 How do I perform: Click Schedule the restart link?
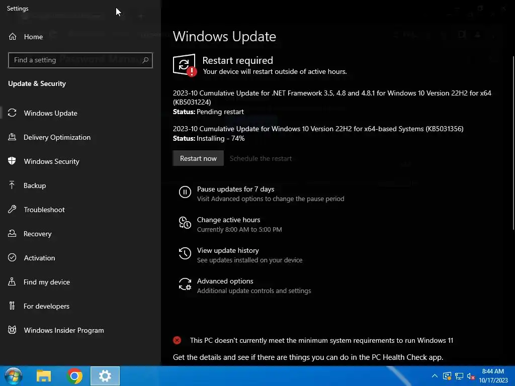coord(261,158)
